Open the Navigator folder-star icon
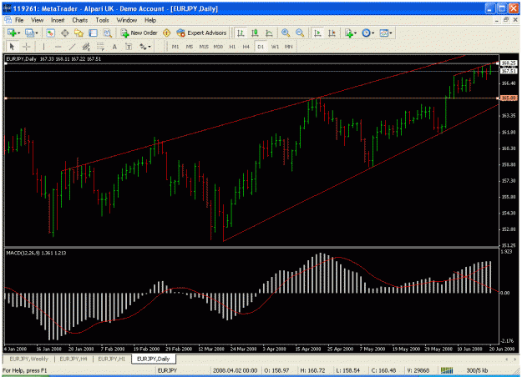Viewport: 522px width, 377px height. tap(79, 33)
